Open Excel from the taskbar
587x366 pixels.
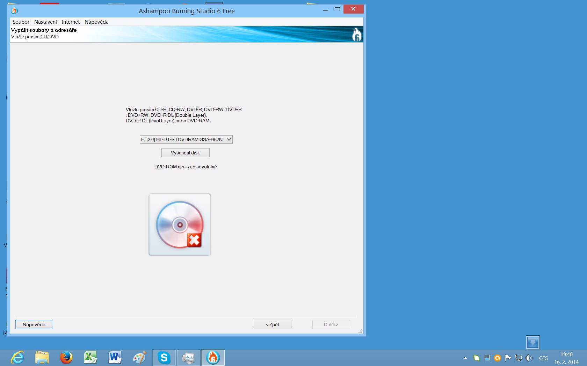[90, 358]
